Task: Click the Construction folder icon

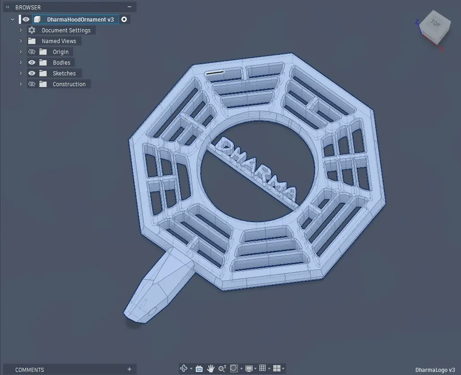Action: (x=43, y=84)
